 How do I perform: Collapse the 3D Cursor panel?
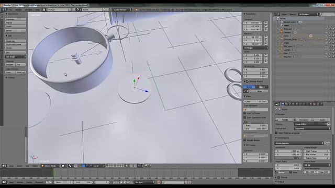click(x=244, y=145)
